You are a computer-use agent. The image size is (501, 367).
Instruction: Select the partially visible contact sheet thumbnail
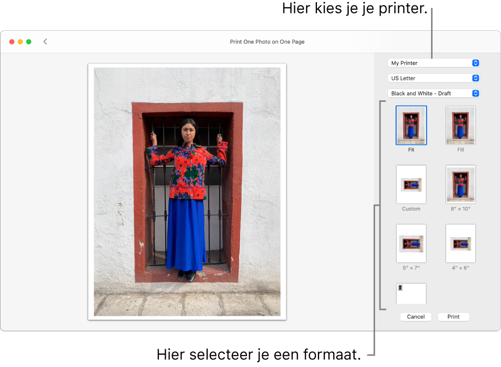[411, 293]
